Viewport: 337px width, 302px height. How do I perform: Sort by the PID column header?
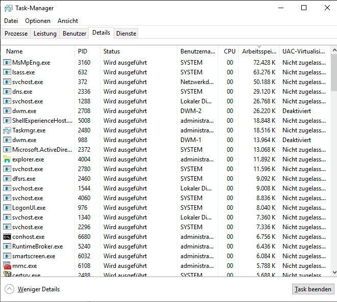click(x=87, y=51)
